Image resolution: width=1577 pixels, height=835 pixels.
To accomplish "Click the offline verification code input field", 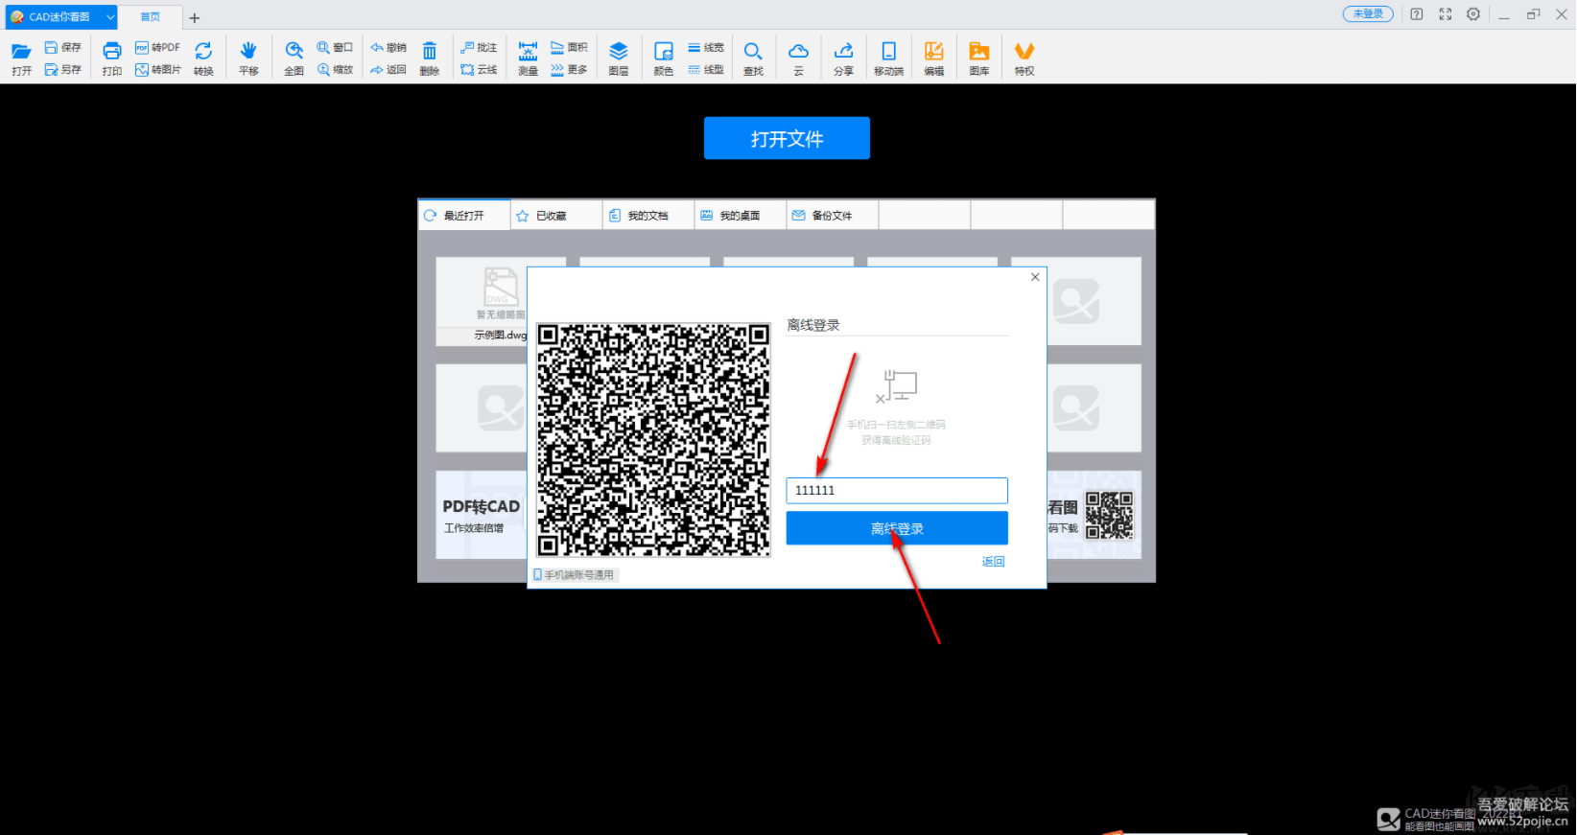I will tap(897, 491).
